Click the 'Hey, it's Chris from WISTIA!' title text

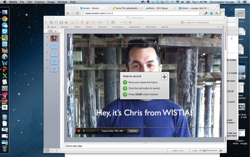click(144, 112)
